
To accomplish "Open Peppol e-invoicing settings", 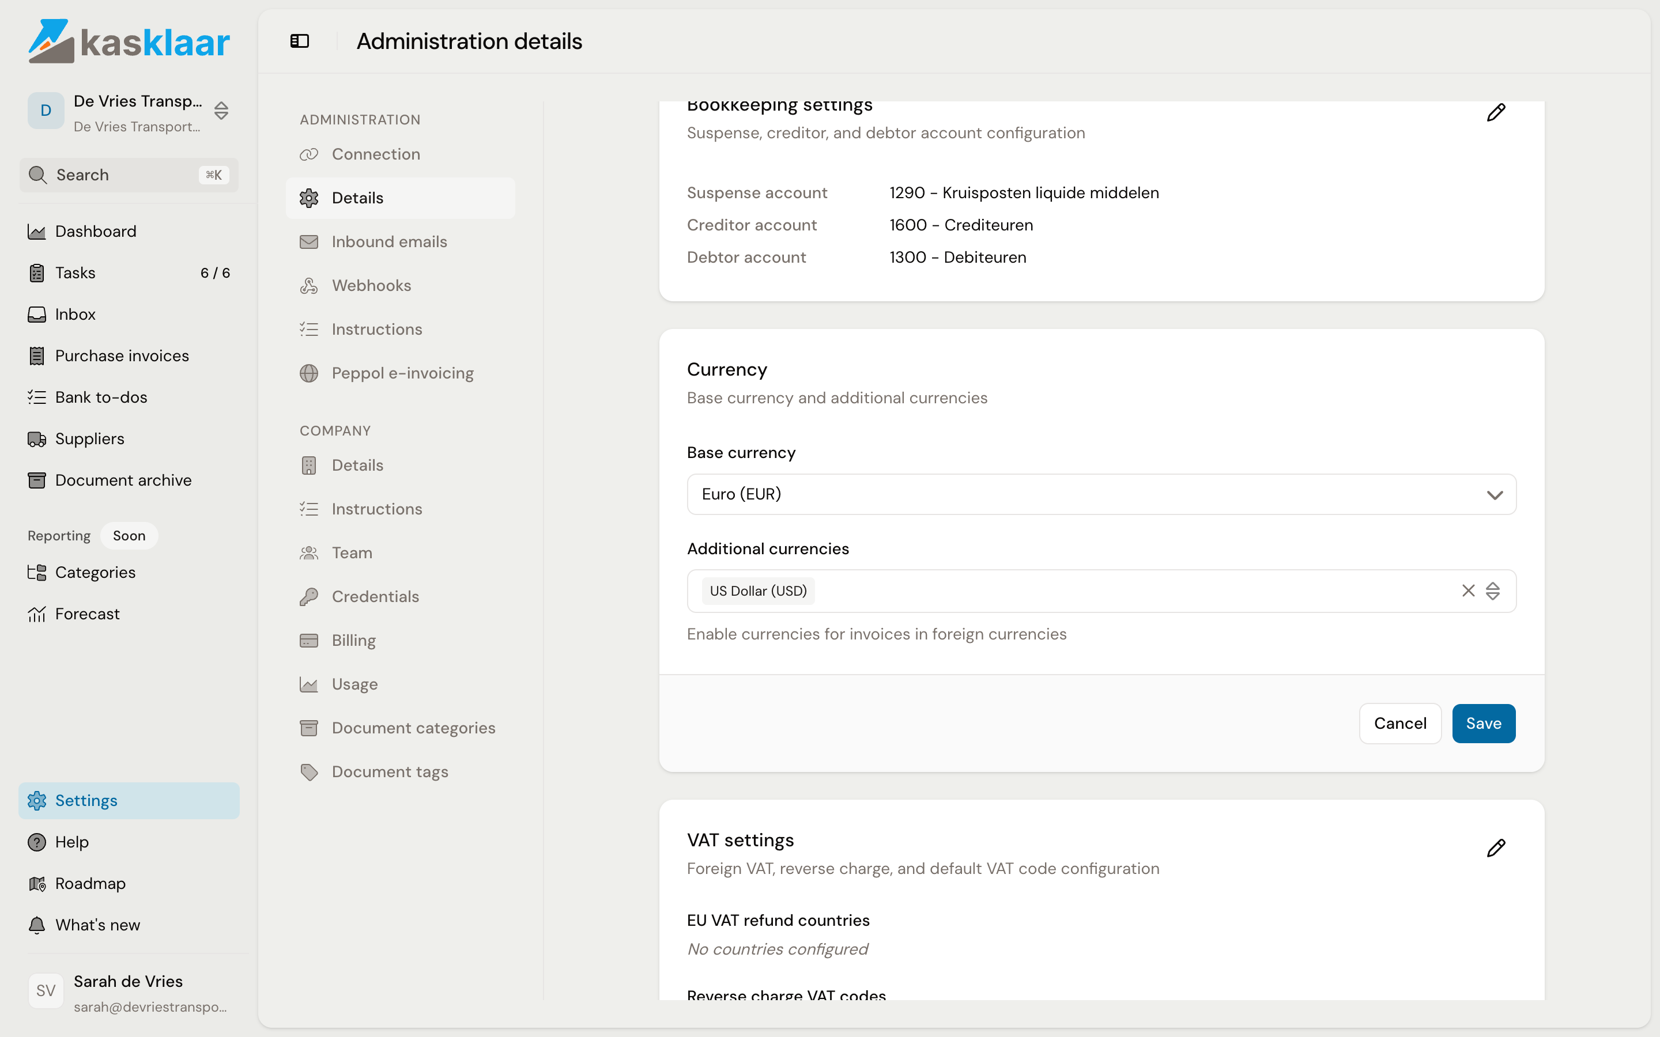I will (401, 373).
